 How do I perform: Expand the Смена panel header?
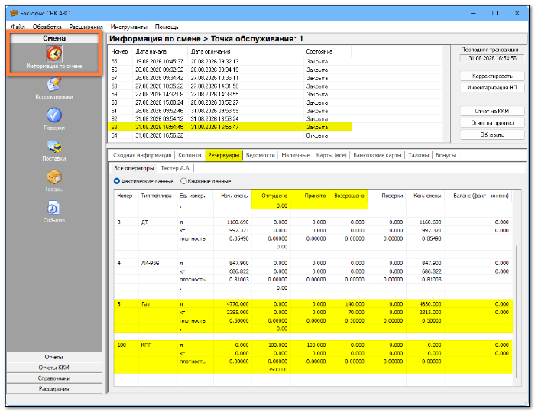[54, 38]
